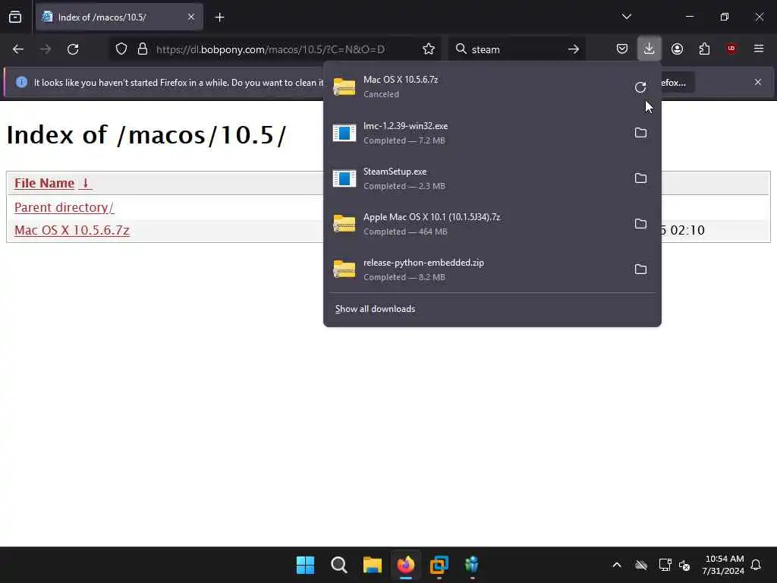Open the uBlock Origin extension icon
777x583 pixels.
coord(731,49)
